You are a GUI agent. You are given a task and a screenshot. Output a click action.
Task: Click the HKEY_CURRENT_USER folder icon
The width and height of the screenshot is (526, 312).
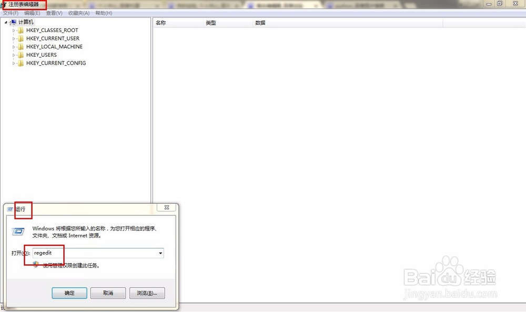[x=20, y=38]
